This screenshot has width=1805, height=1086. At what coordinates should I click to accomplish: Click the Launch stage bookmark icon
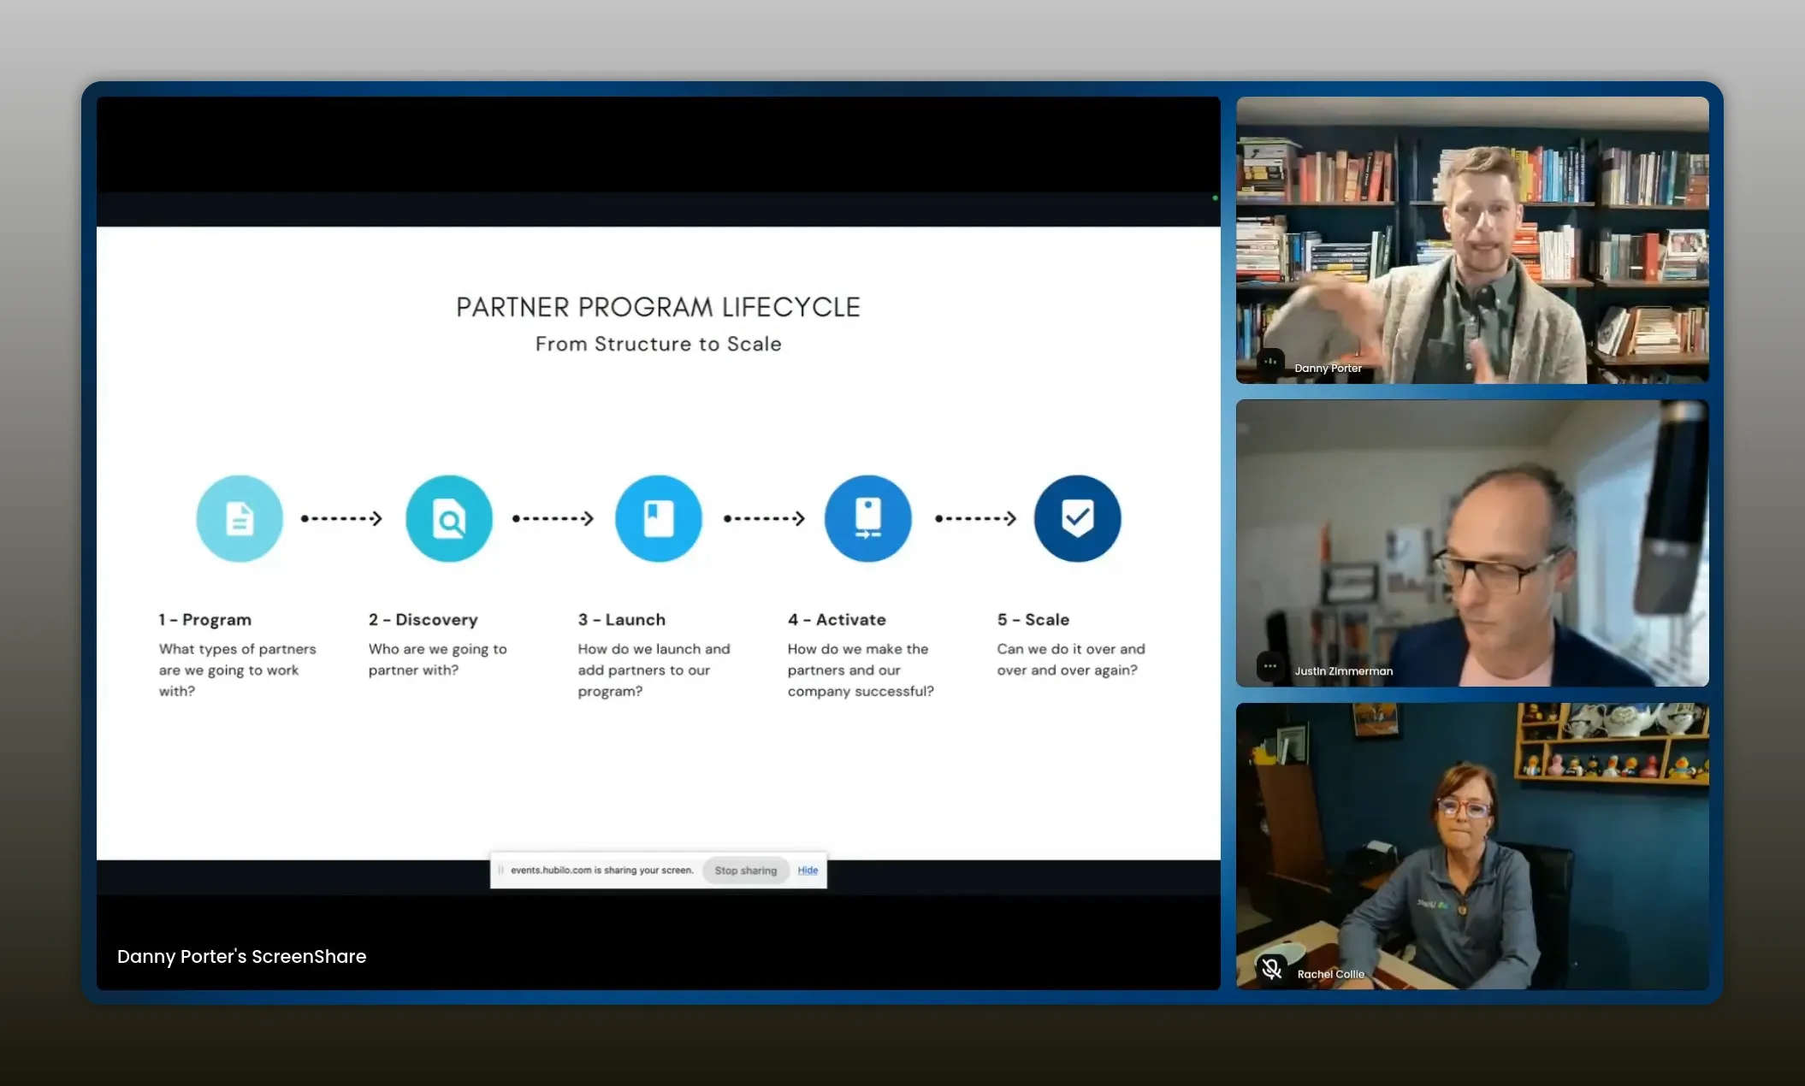coord(658,518)
